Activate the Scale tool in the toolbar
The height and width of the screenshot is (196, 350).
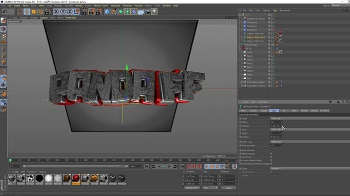coord(34,11)
